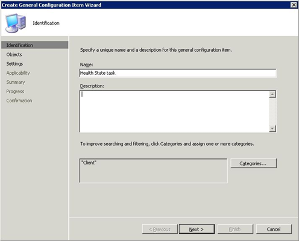Screen dimensions: 299x241
Task: Click the Previous button
Action: [160, 229]
